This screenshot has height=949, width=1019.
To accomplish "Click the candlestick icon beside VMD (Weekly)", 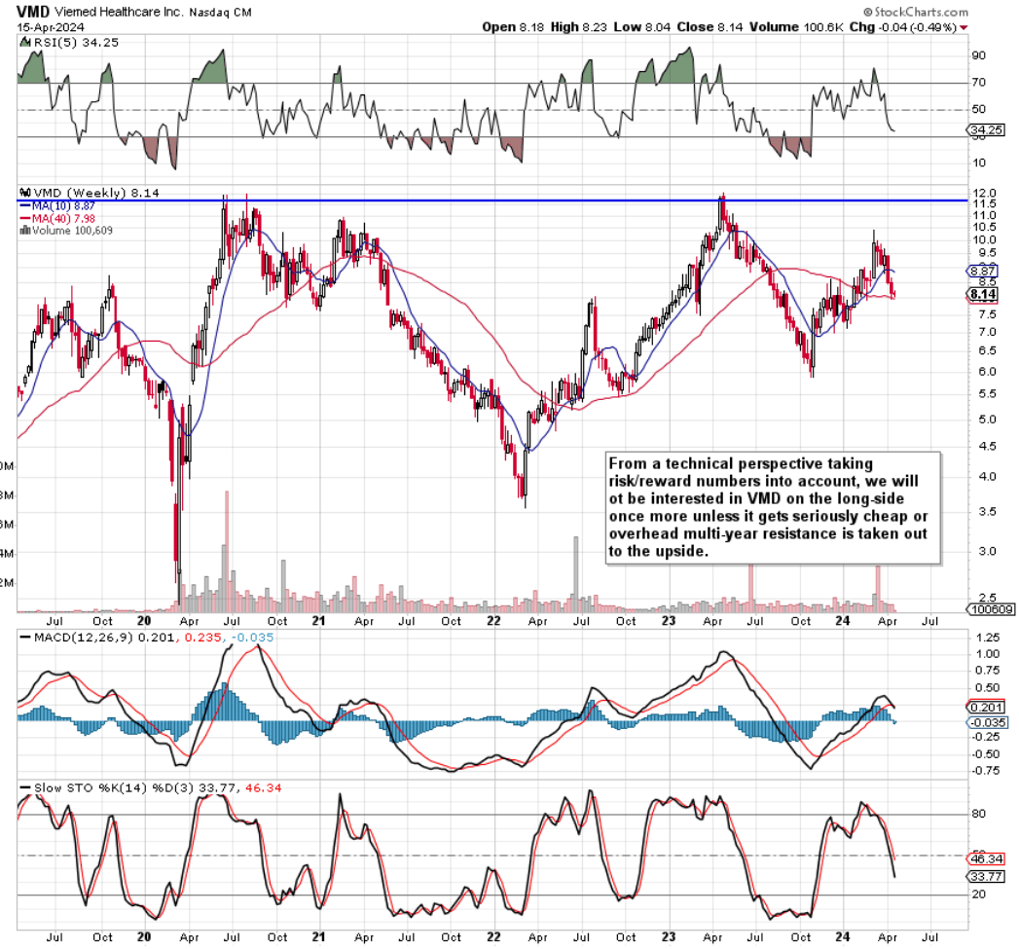I will pyautogui.click(x=24, y=194).
